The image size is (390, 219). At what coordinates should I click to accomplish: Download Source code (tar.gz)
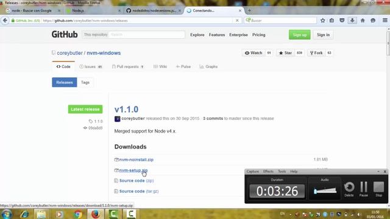tap(139, 191)
